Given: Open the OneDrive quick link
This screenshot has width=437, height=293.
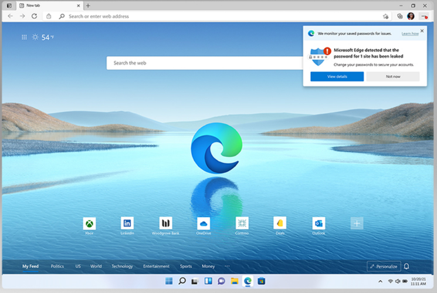Looking at the screenshot, I should [204, 226].
